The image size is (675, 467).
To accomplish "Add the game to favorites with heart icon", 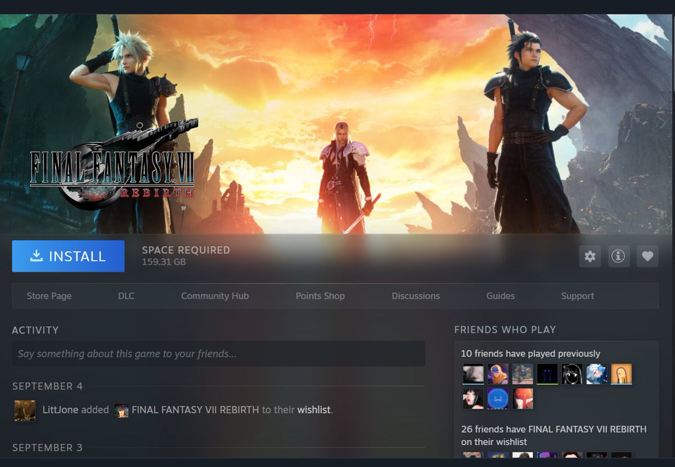I will [647, 257].
